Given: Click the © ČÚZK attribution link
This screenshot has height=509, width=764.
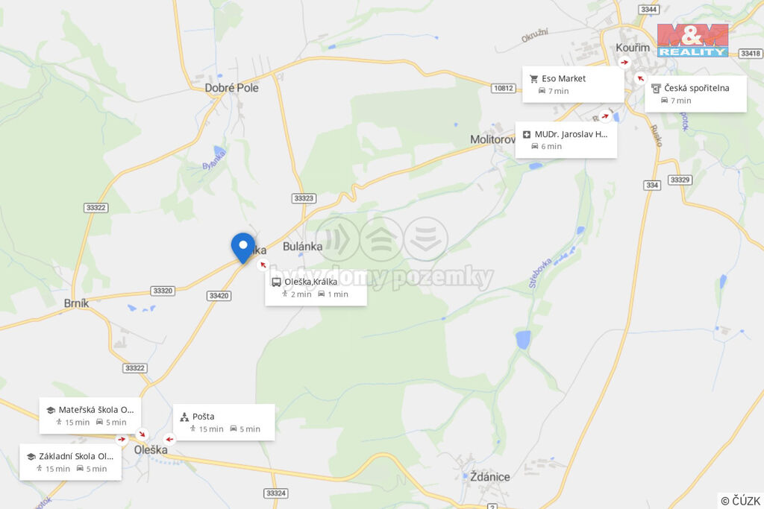Looking at the screenshot, I should [x=740, y=501].
